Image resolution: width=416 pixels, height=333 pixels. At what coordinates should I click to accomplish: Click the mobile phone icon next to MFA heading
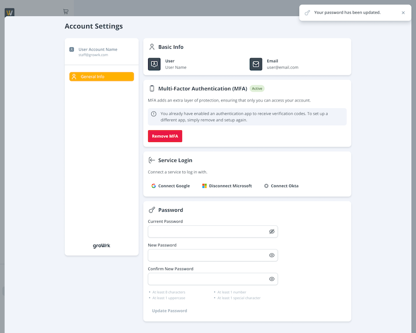pyautogui.click(x=152, y=88)
